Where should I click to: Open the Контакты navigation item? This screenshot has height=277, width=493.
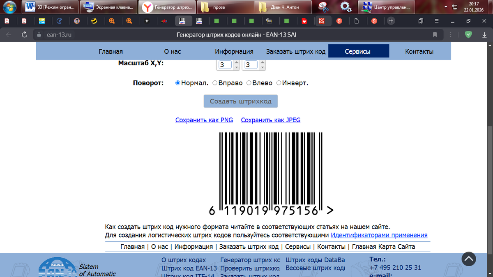[x=419, y=51]
